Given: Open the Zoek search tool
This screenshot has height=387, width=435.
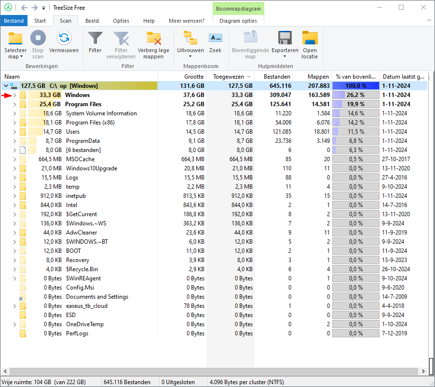Looking at the screenshot, I should (215, 38).
